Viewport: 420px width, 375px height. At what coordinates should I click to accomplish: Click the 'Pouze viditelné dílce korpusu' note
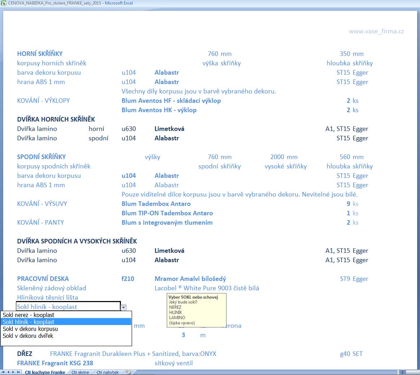tap(240, 194)
